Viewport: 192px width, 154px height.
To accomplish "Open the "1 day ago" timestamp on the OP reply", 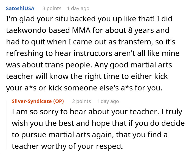I will tap(108, 101).
